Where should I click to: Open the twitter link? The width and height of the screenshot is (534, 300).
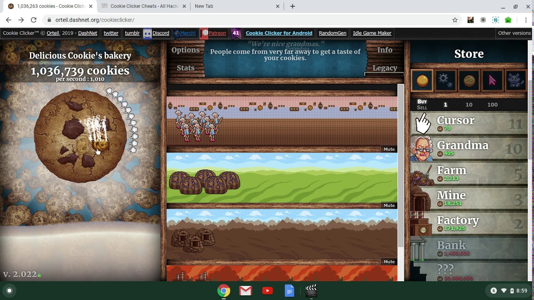point(111,33)
